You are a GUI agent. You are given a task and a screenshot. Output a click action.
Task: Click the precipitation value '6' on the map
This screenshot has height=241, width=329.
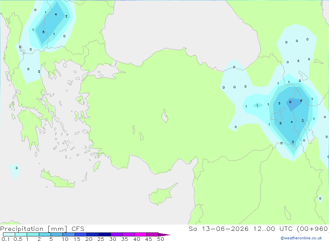tap(290, 102)
